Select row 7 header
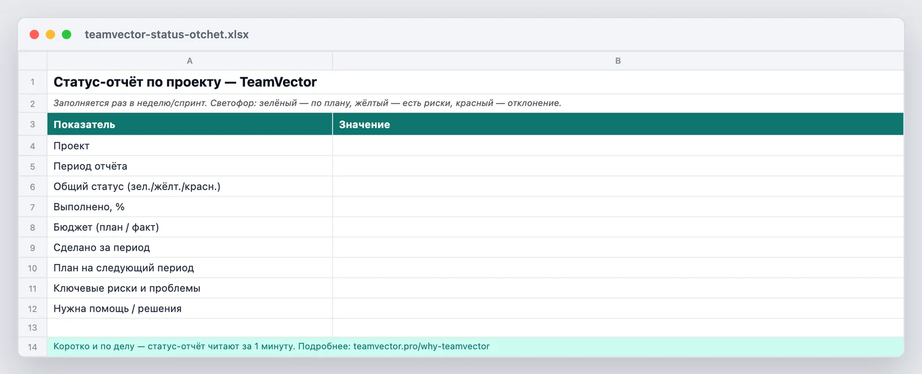Image resolution: width=922 pixels, height=374 pixels. point(32,207)
